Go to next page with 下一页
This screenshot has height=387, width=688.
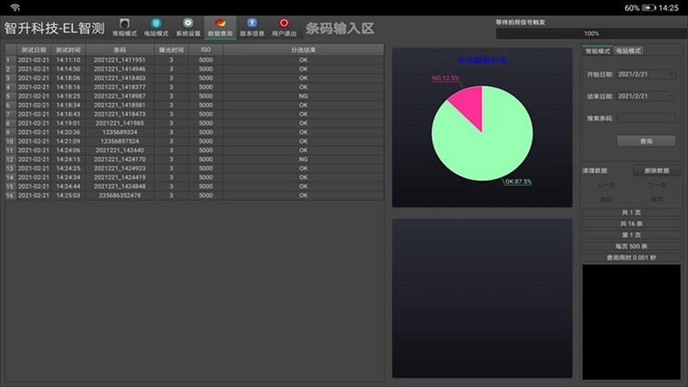(656, 185)
